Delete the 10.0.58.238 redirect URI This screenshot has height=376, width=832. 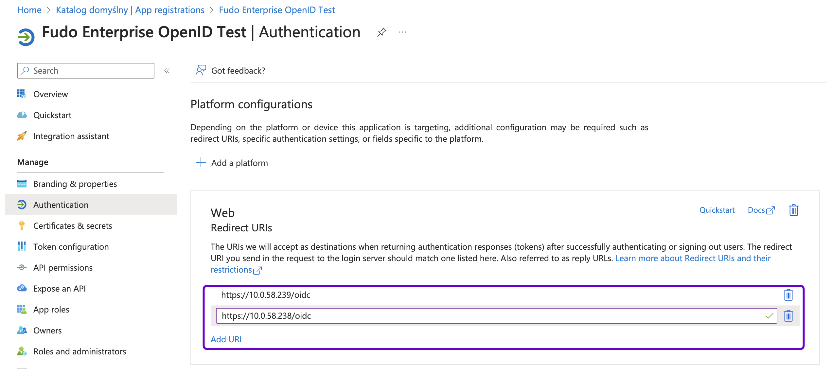(x=788, y=316)
